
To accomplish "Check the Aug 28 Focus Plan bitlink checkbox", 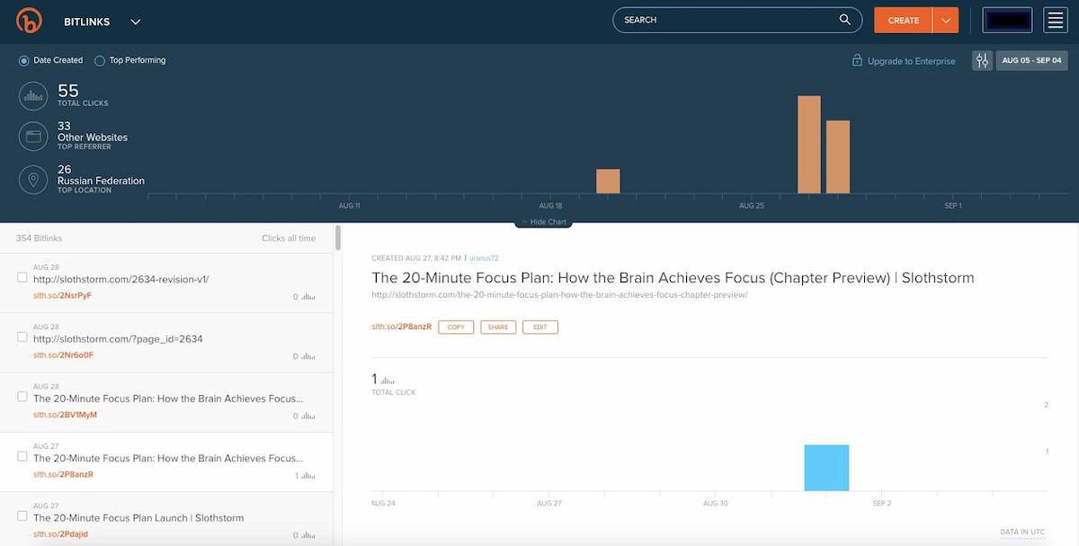I will click(22, 396).
